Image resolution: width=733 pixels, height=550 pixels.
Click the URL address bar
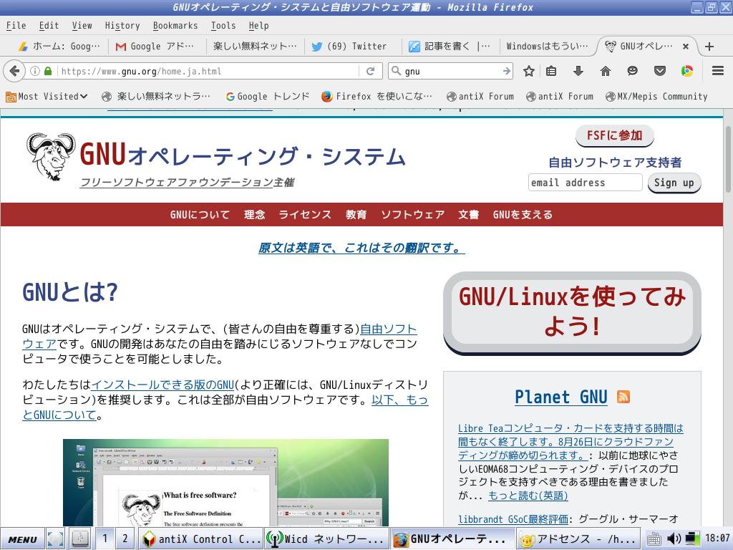pyautogui.click(x=208, y=71)
